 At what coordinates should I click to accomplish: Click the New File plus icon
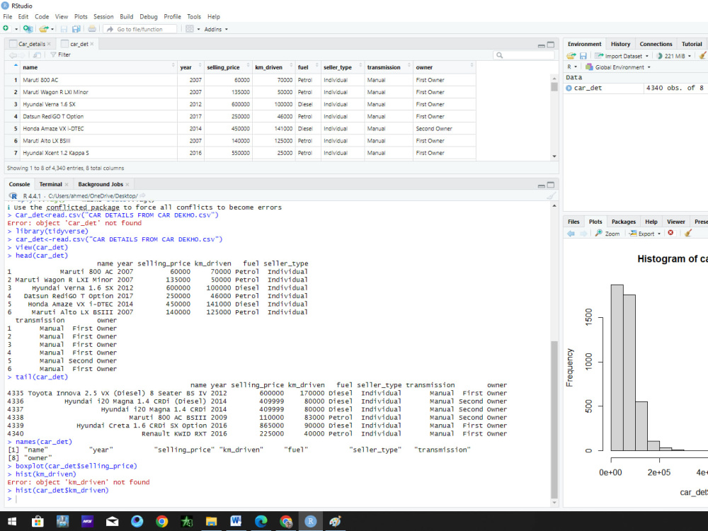coord(6,28)
